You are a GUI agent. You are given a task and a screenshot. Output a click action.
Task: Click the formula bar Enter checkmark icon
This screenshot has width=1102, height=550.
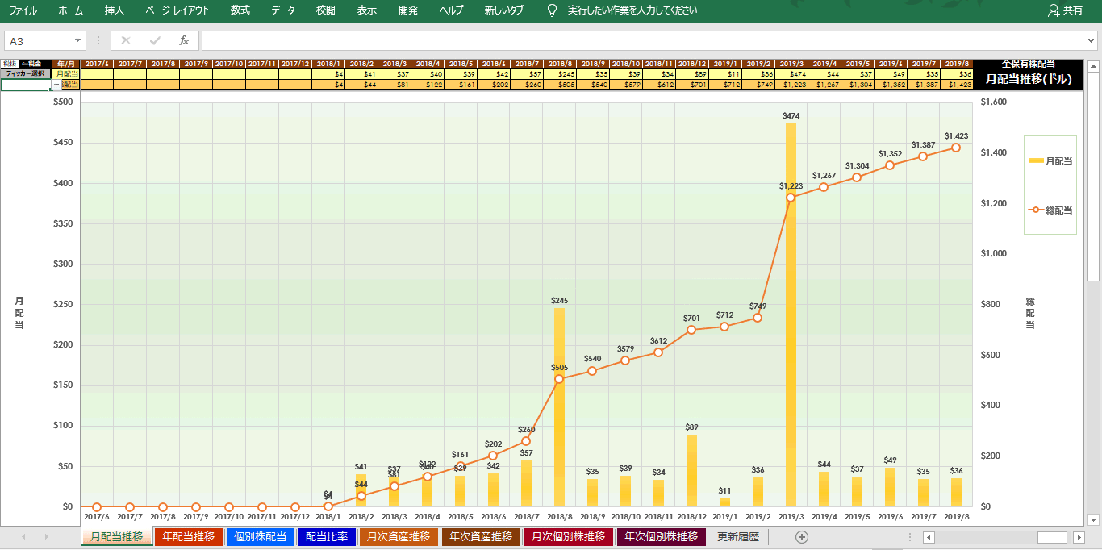click(x=155, y=40)
